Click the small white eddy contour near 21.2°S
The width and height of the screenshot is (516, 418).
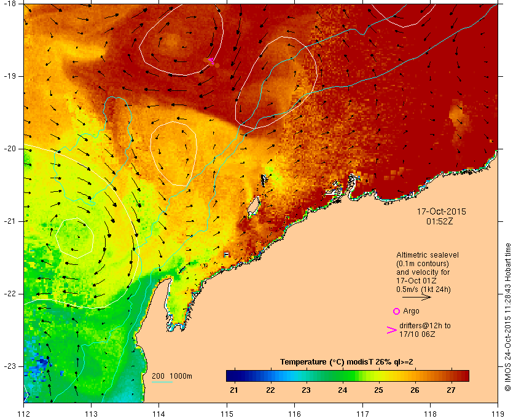pos(75,238)
